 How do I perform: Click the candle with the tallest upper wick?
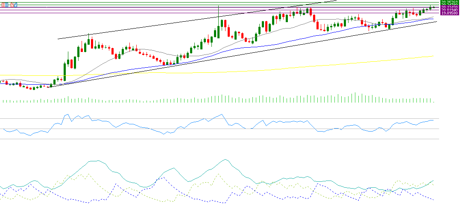pos(219,21)
